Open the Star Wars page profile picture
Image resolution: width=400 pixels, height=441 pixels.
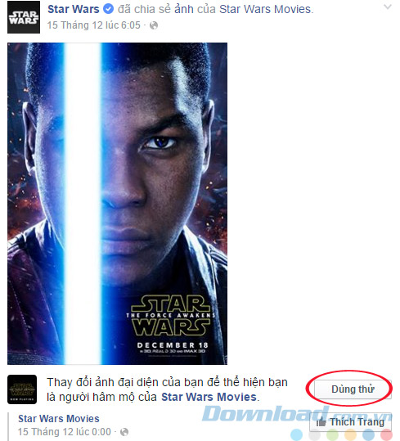point(24,17)
